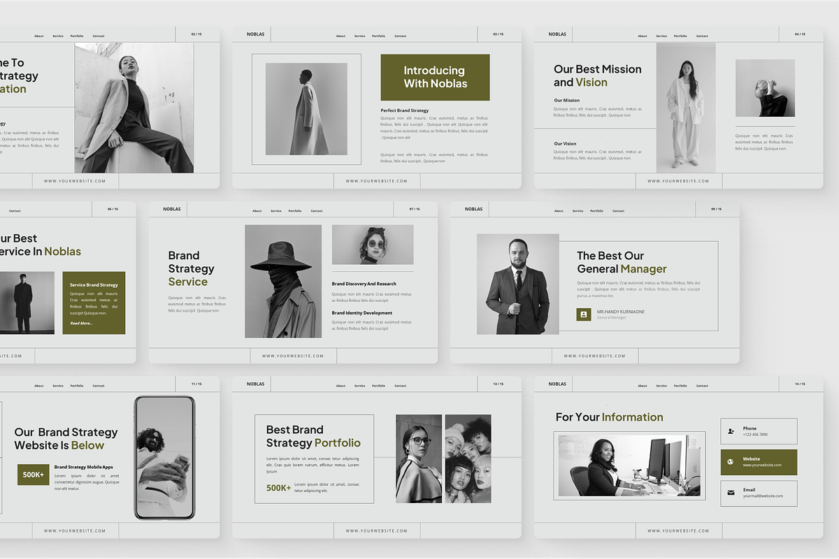This screenshot has height=559, width=839.
Task: Click the Brand Identity Development heading
Action: [x=361, y=313]
